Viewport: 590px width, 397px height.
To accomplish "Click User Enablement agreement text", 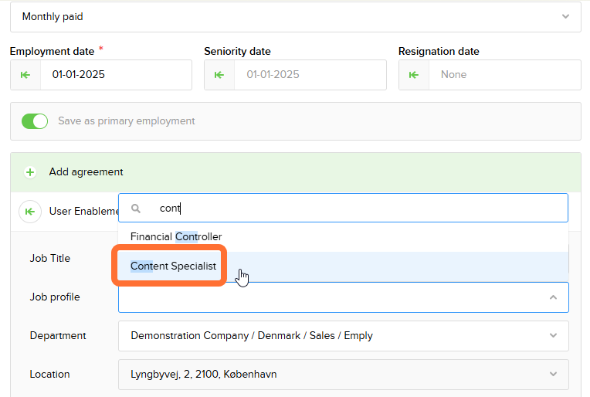I will click(84, 212).
